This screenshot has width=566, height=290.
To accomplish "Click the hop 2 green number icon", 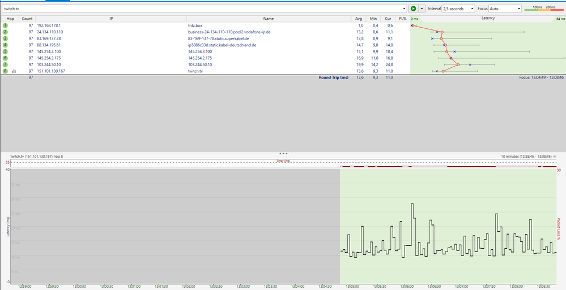I will [5, 32].
